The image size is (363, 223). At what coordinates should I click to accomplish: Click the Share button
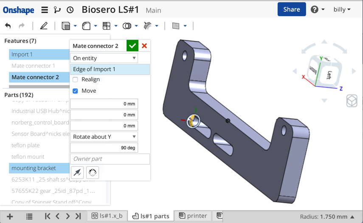pos(292,9)
